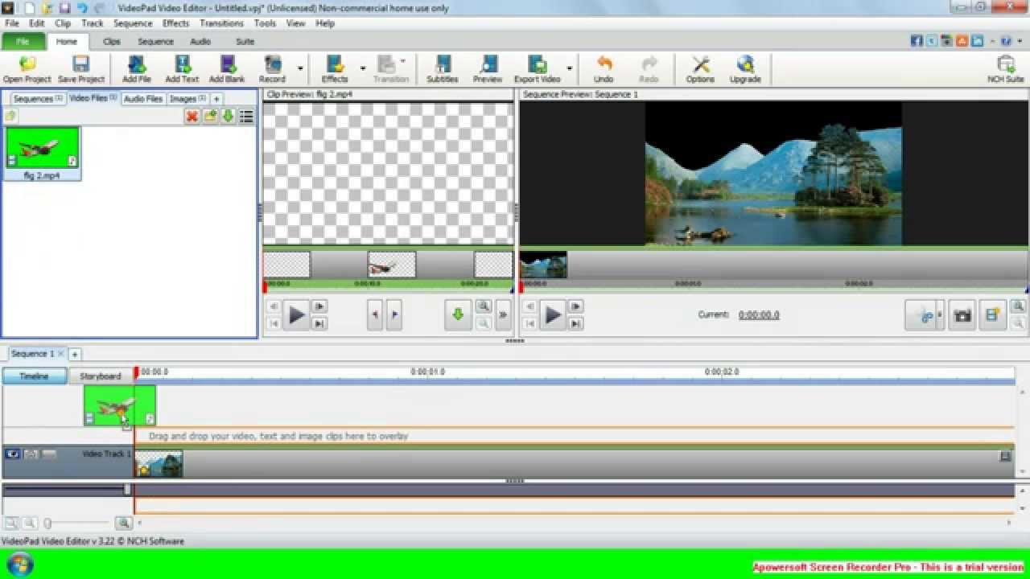
Task: Step forward one frame in Sequence Preview
Action: click(x=575, y=306)
